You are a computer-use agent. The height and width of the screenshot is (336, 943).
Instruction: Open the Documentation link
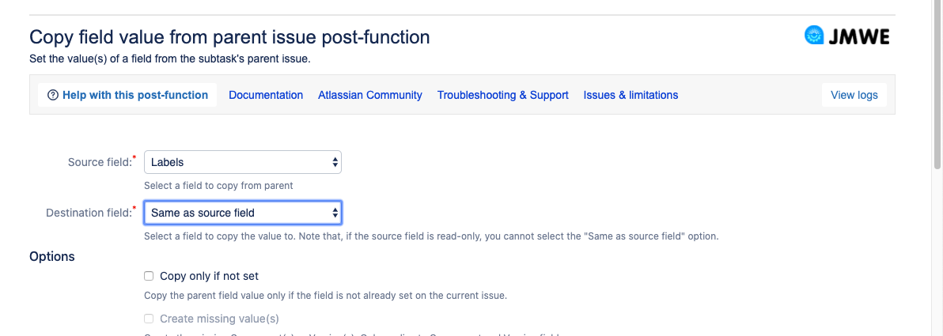click(266, 95)
